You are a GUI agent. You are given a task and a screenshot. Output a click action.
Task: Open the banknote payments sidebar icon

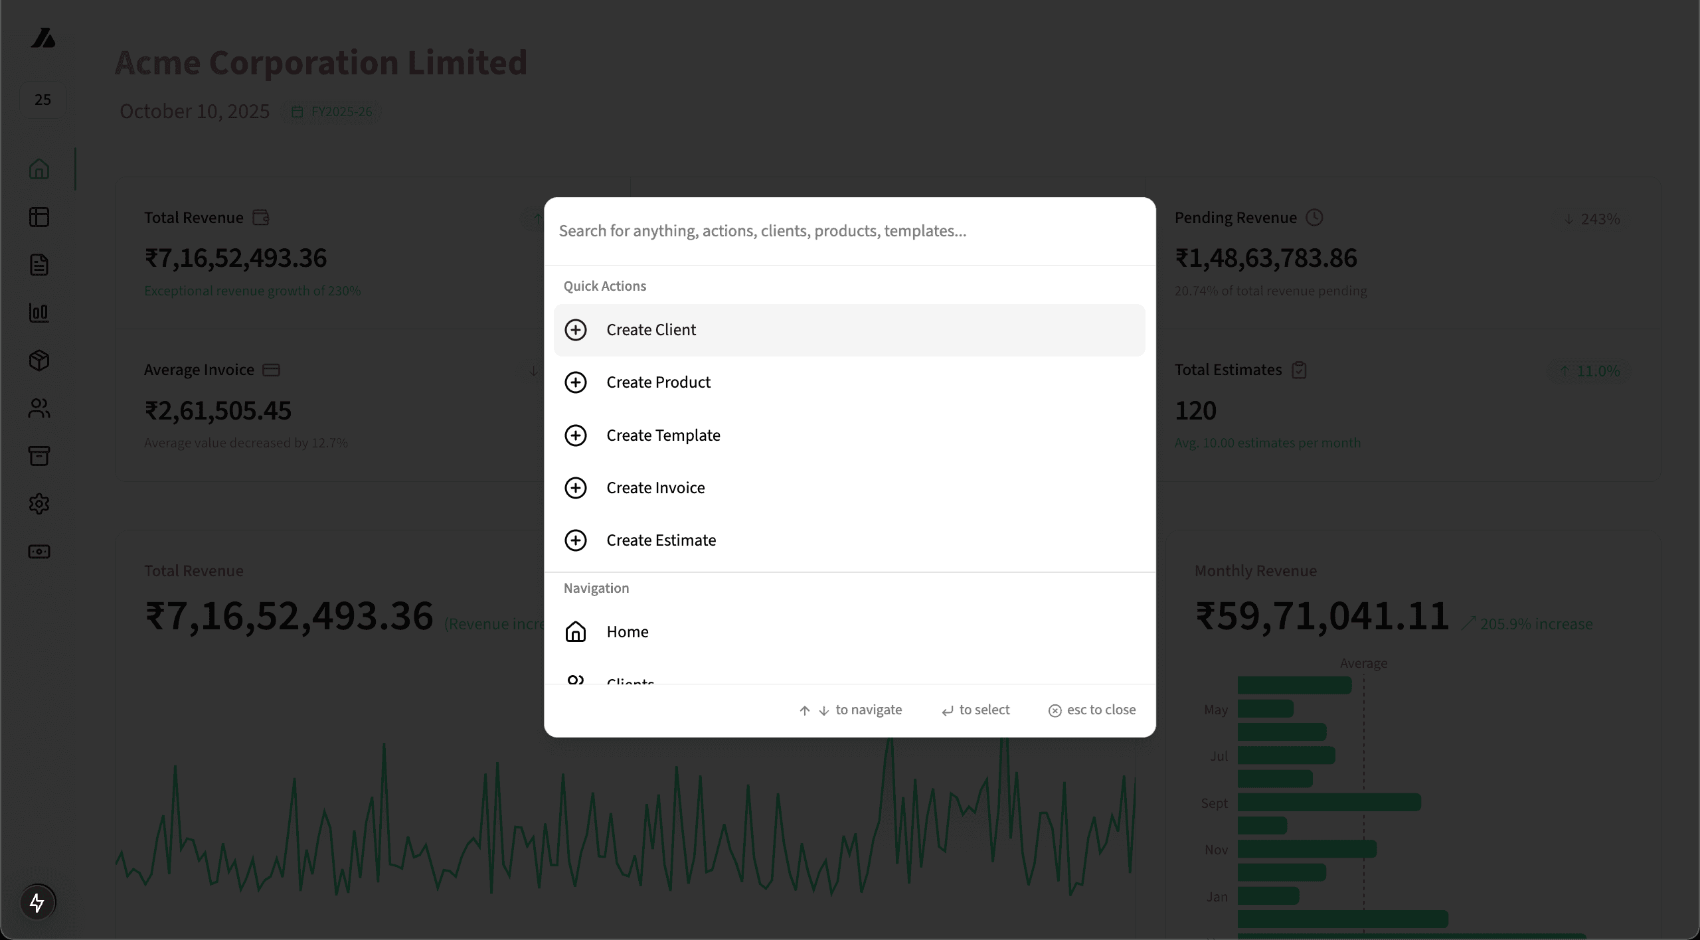pos(39,552)
